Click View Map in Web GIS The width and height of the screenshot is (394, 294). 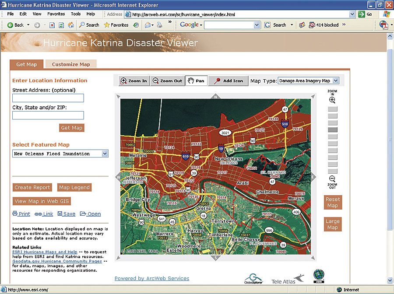click(42, 201)
